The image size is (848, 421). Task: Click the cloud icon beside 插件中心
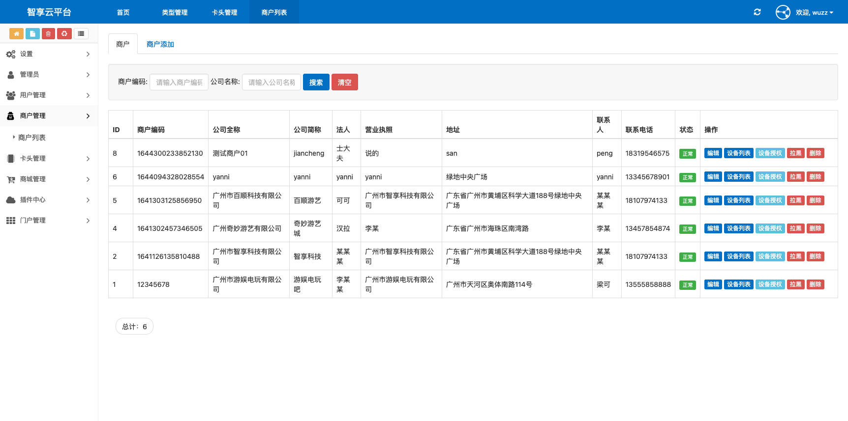[x=11, y=200]
